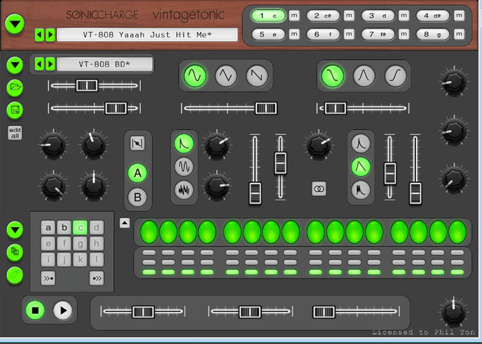Click the oscillator frequency slider handle
Image resolution: width=482 pixels, height=344 pixels.
pos(266,108)
